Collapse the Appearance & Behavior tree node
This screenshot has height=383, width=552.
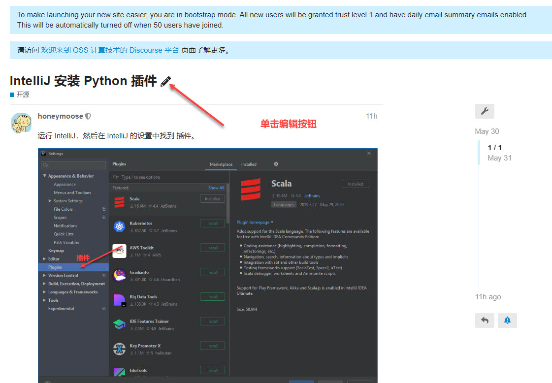(44, 176)
